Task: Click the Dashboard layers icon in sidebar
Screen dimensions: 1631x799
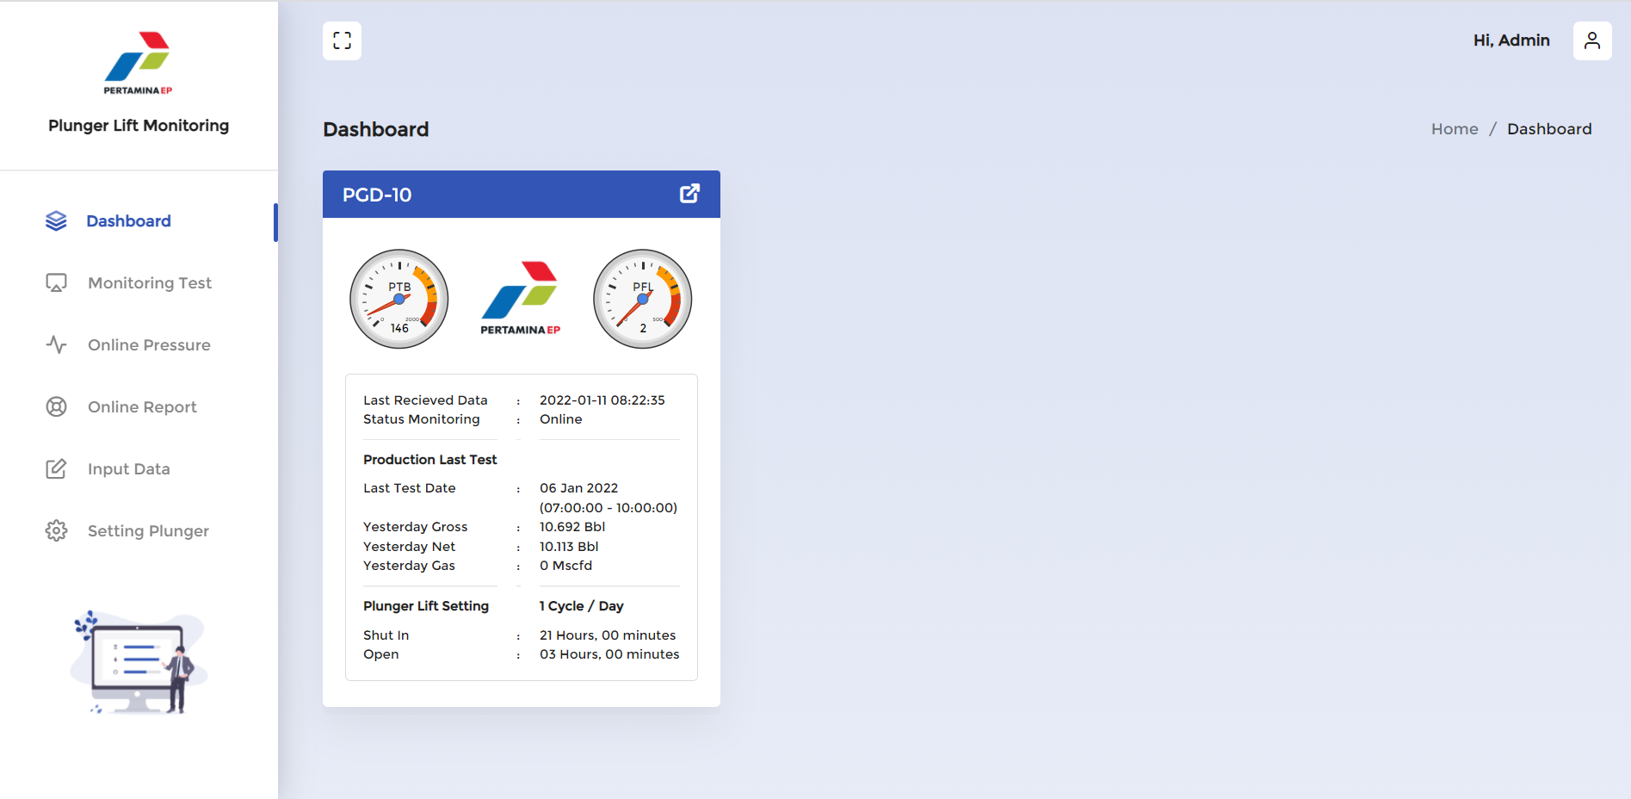Action: (56, 221)
